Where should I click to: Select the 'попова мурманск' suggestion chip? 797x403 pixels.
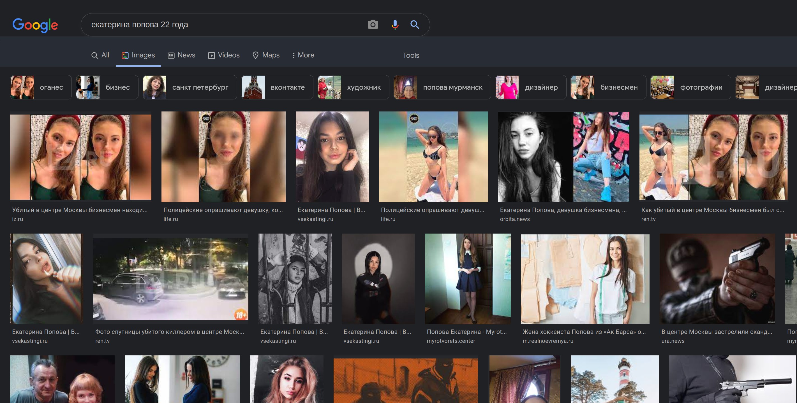(442, 87)
